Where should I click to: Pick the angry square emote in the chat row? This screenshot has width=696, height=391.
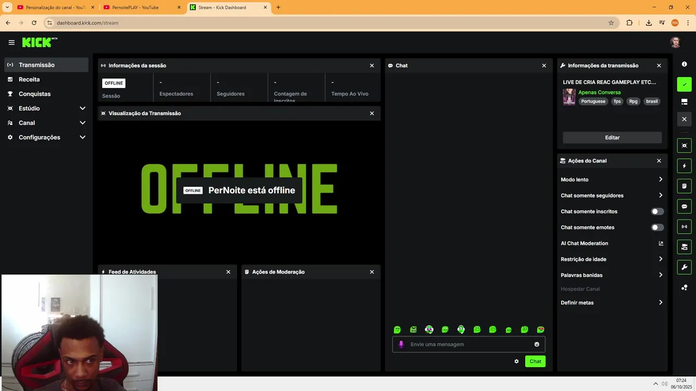(413, 330)
